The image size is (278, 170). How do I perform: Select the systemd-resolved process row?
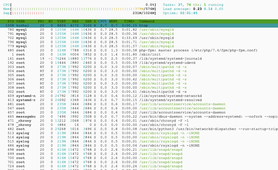(x=139, y=100)
